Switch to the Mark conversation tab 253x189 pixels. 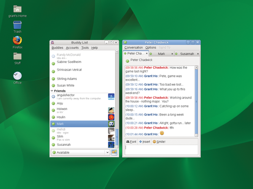click(161, 54)
